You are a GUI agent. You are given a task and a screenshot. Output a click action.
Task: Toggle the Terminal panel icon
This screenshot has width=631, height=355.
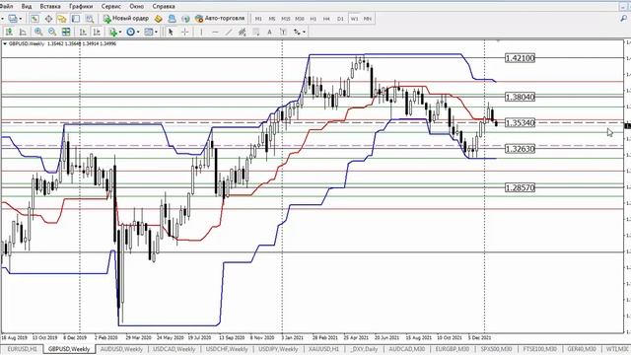click(76, 19)
